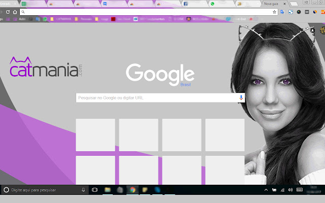The image size is (325, 203).
Task: Open the Cortana circle icon
Action: coord(6,190)
